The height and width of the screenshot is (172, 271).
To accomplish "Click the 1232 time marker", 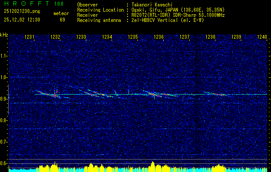I will pos(55,37).
